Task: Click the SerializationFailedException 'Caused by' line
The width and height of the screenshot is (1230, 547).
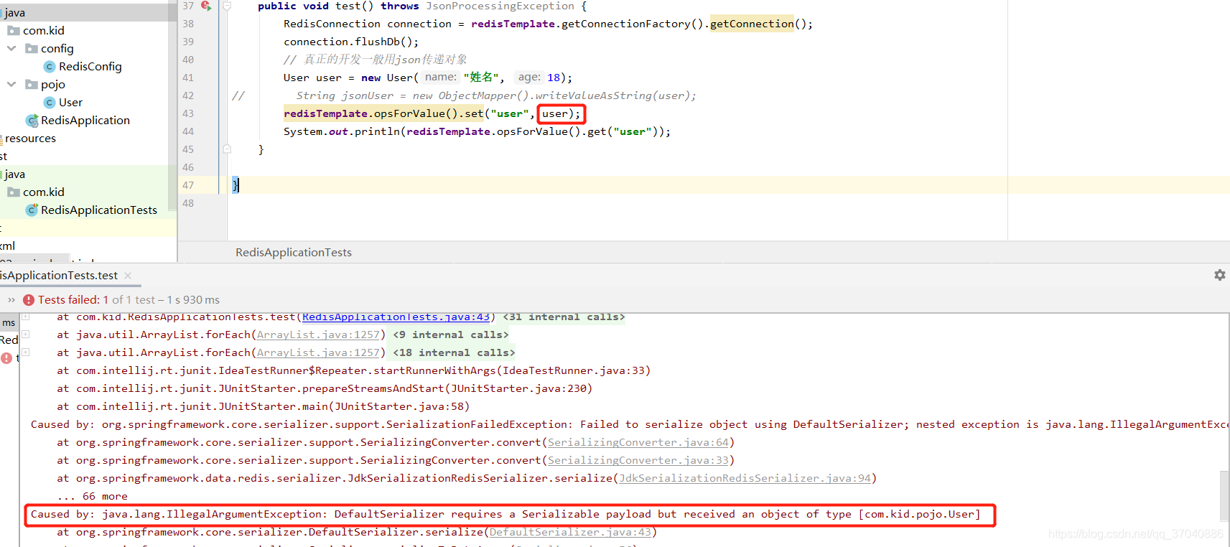Action: 629,425
